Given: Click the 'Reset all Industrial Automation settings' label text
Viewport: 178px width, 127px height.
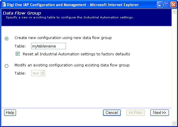Looking at the screenshot, I should (x=76, y=54).
